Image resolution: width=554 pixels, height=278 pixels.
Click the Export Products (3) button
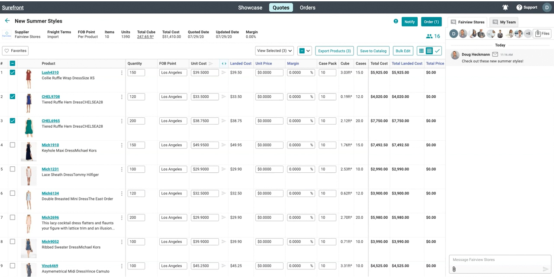pyautogui.click(x=334, y=51)
